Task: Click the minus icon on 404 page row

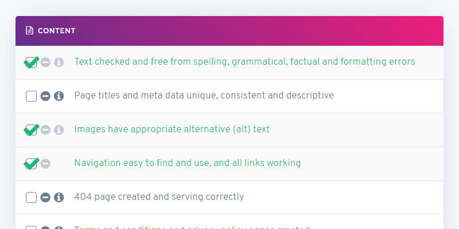Action: click(45, 198)
